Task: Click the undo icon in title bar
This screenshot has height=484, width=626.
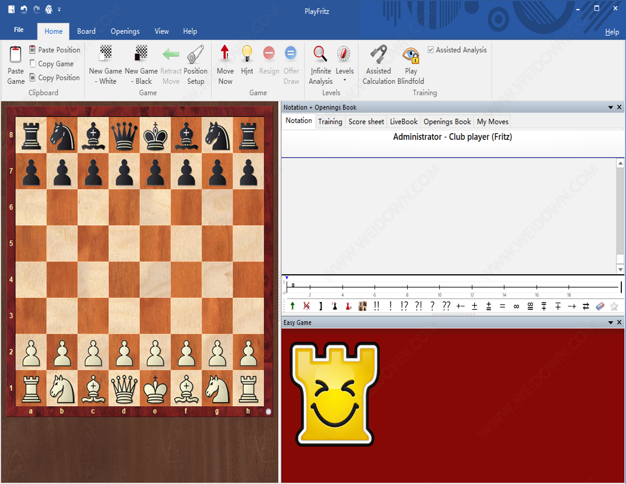Action: tap(24, 9)
